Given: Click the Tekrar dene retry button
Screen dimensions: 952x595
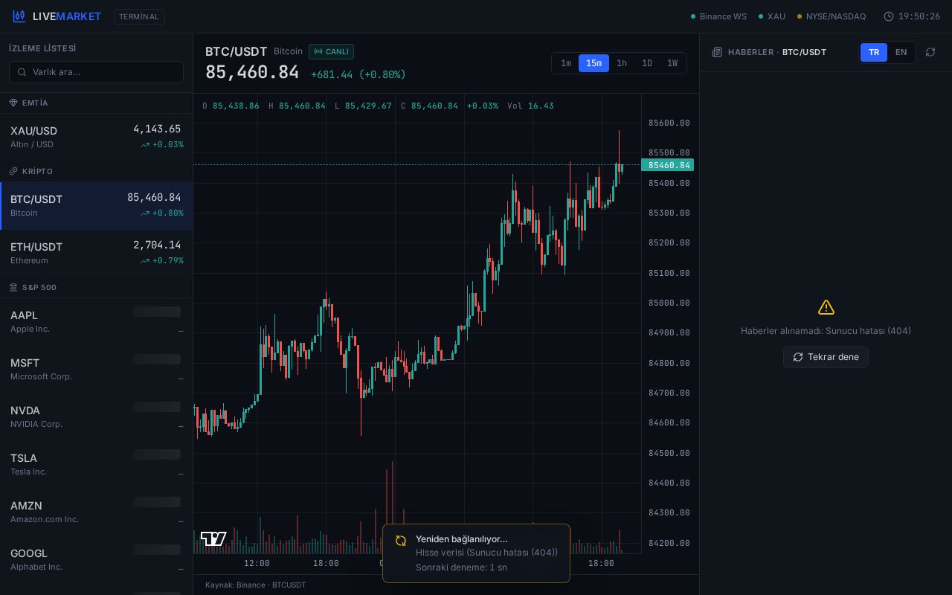Looking at the screenshot, I should click(826, 357).
